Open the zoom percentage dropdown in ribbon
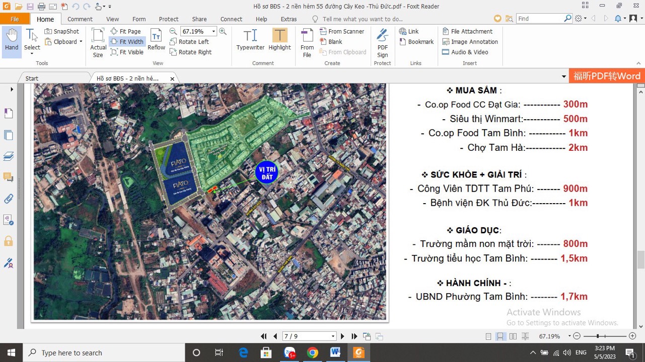Viewport: 645px width, 362px height. pyautogui.click(x=213, y=31)
